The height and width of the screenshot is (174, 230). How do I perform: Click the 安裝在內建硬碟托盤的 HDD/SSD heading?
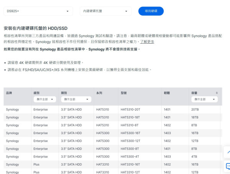[x=36, y=28]
